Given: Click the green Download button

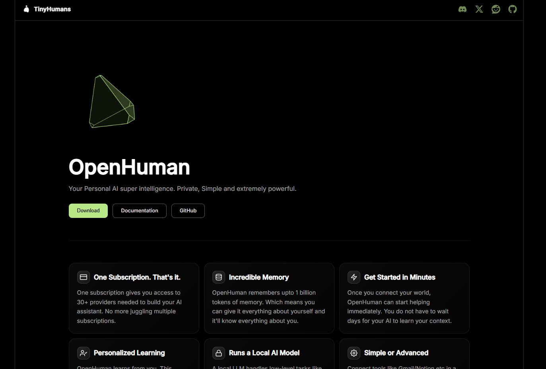Looking at the screenshot, I should click(88, 211).
